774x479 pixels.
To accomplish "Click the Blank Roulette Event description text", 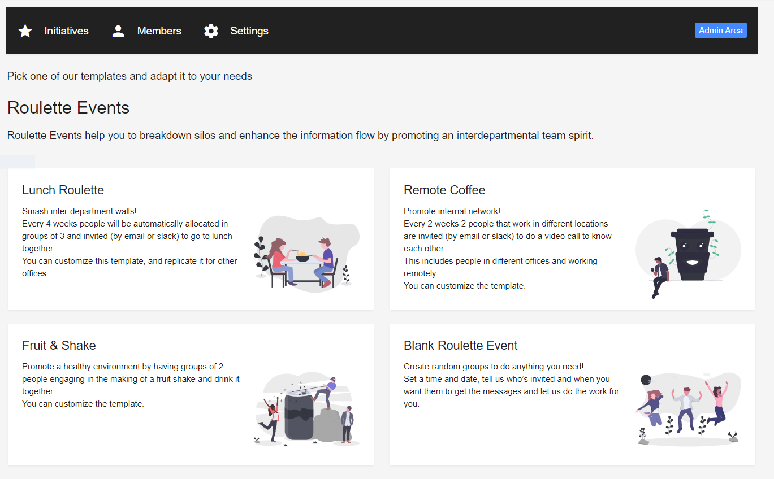I will pyautogui.click(x=511, y=385).
